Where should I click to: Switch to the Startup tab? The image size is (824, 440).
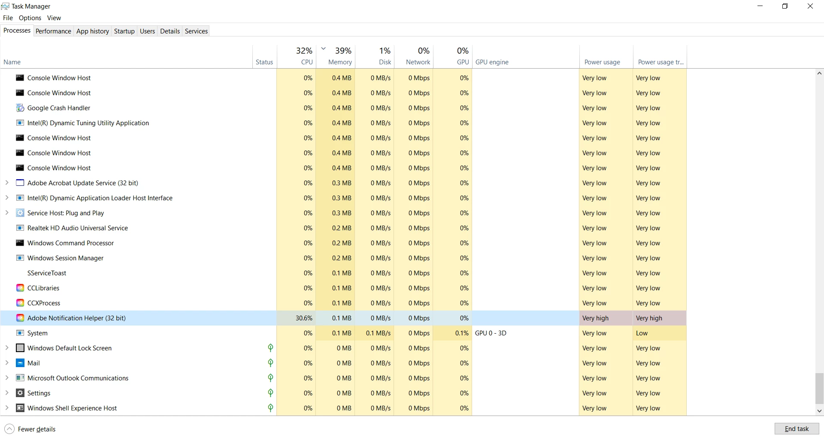tap(124, 31)
